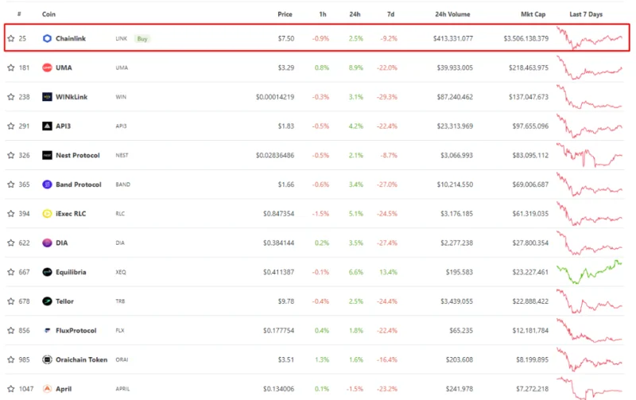Click WINkLink price $0.00014219
The height and width of the screenshot is (400, 636).
click(x=275, y=97)
